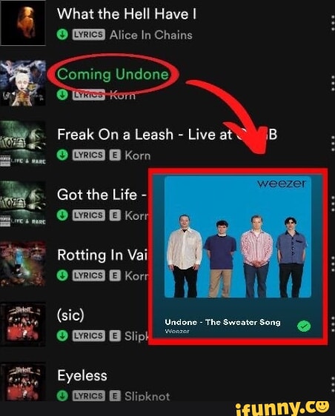Viewport: 335px width, 416px height.
Task: Play the Coming Undone track
Action: 113,74
